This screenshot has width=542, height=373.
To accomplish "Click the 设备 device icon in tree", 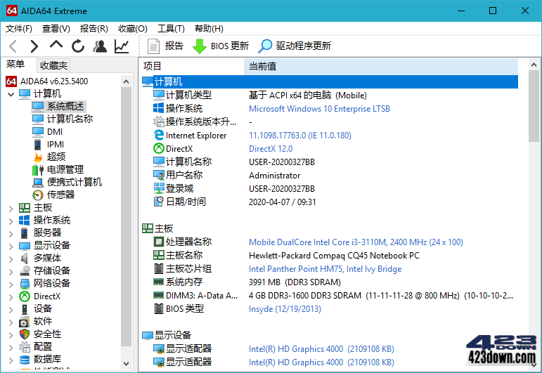I will pyautogui.click(x=25, y=309).
